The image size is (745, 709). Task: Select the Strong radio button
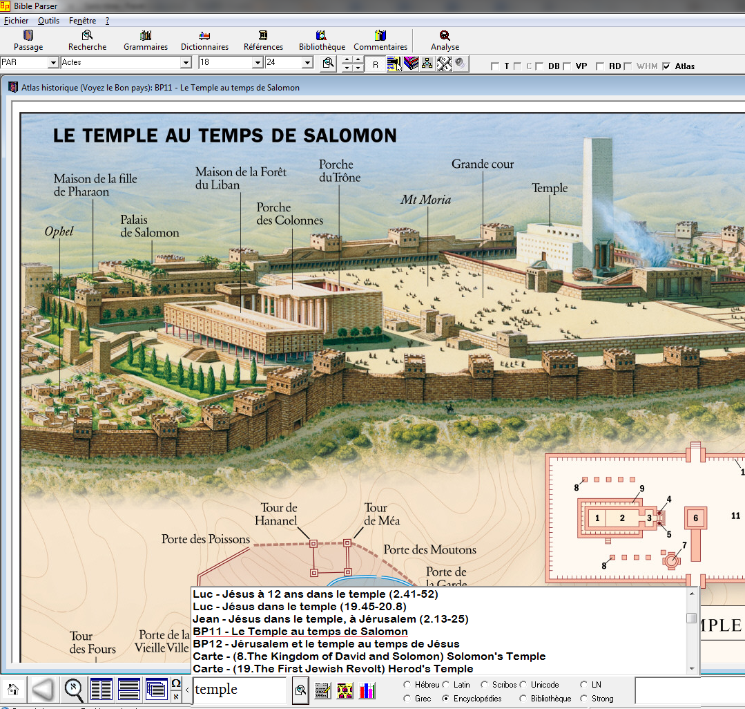click(x=584, y=699)
